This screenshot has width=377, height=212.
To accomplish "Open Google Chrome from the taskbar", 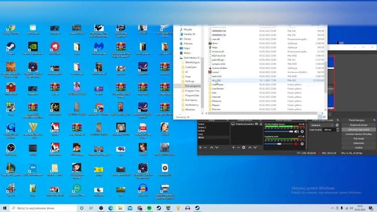I will click(x=140, y=208).
